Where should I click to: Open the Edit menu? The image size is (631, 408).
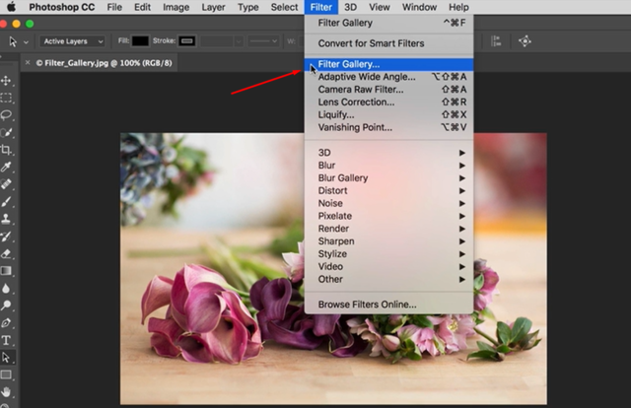pos(142,7)
